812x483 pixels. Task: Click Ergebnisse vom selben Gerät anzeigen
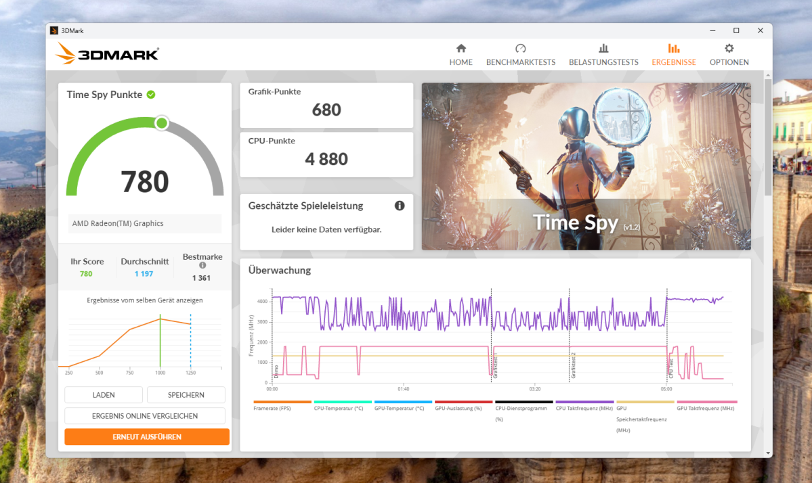[x=144, y=300]
